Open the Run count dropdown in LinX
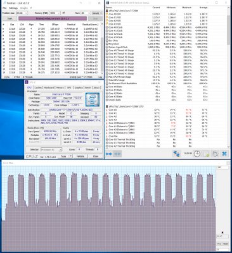 click(x=86, y=13)
